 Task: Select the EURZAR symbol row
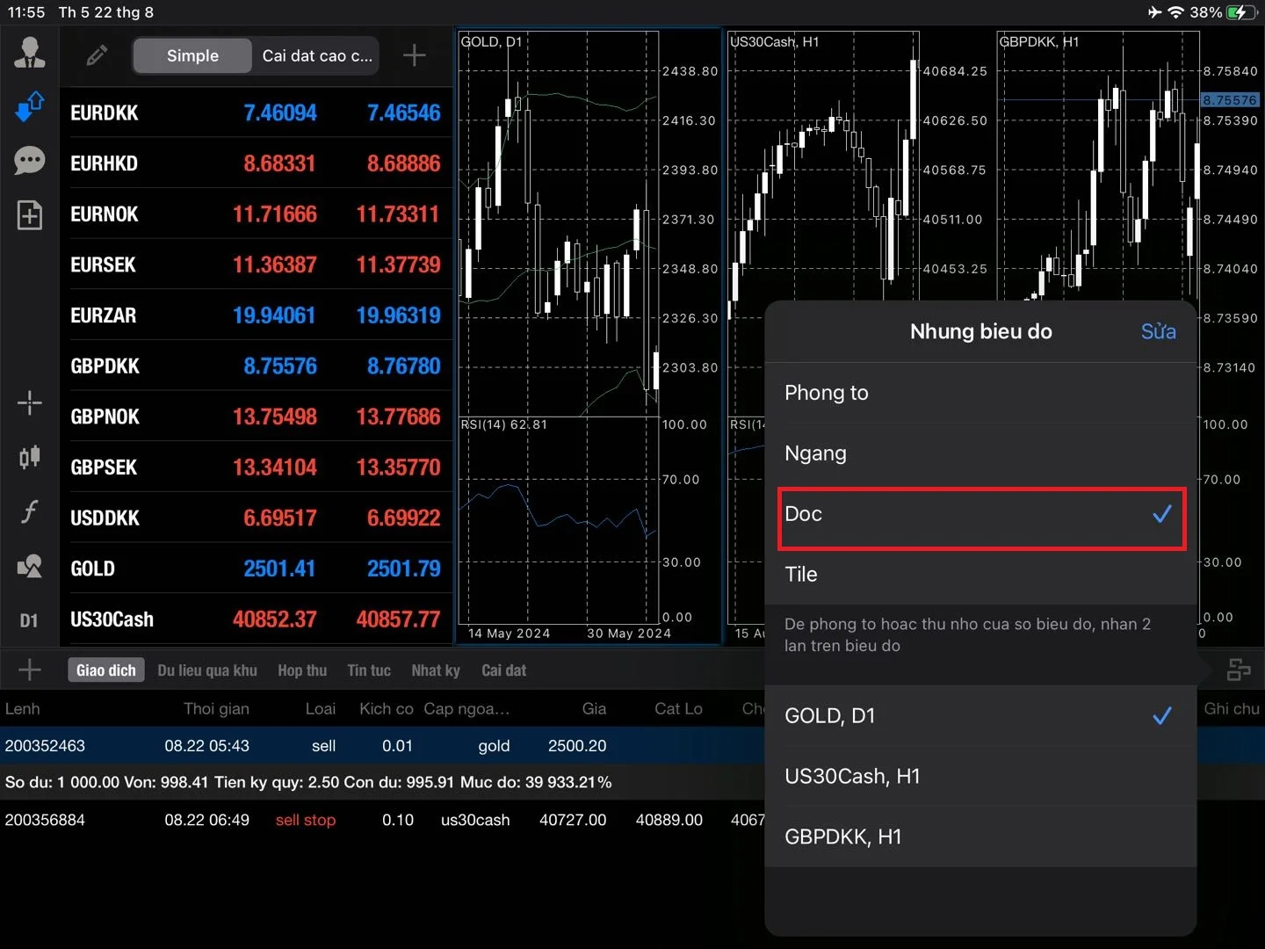point(257,315)
